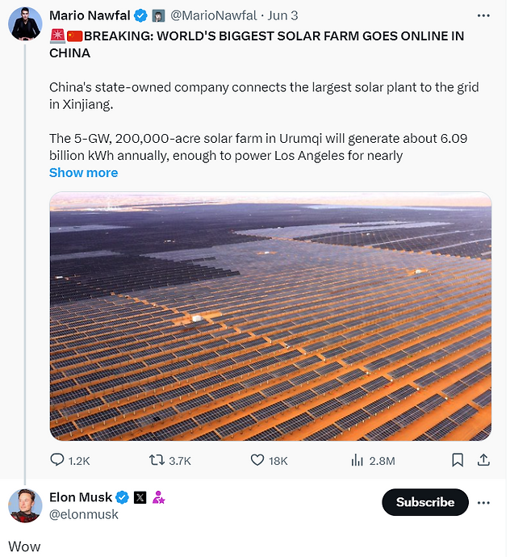Open the @MarioNawfal handle link
Screen dimensions: 531x557
tap(214, 15)
